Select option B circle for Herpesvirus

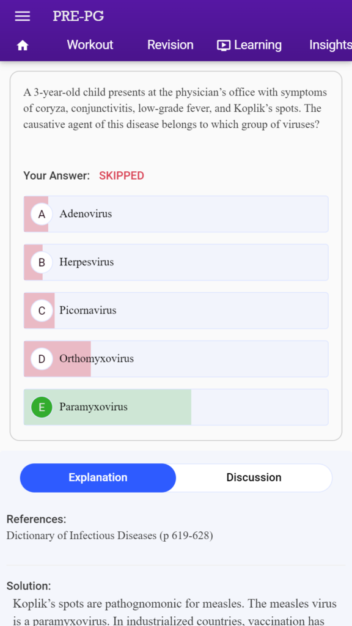(x=42, y=262)
